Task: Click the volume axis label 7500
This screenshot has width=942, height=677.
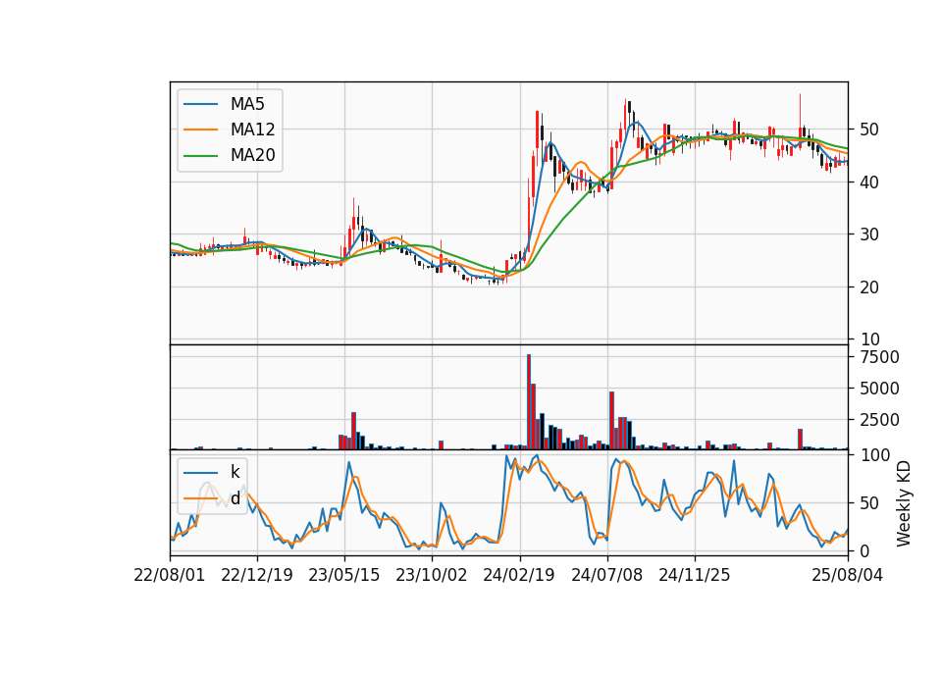Action: pyautogui.click(x=879, y=357)
